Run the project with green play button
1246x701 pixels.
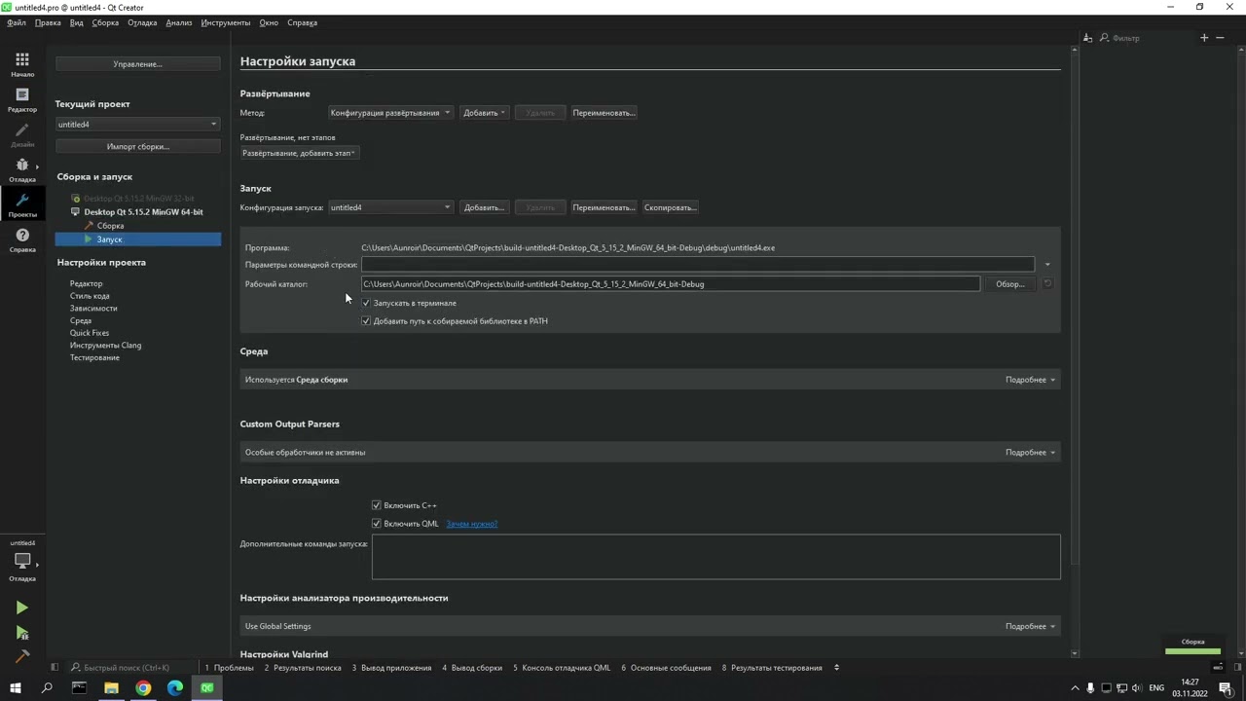tap(21, 608)
